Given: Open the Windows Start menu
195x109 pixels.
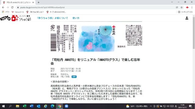Looking at the screenshot, I should click(3, 106).
